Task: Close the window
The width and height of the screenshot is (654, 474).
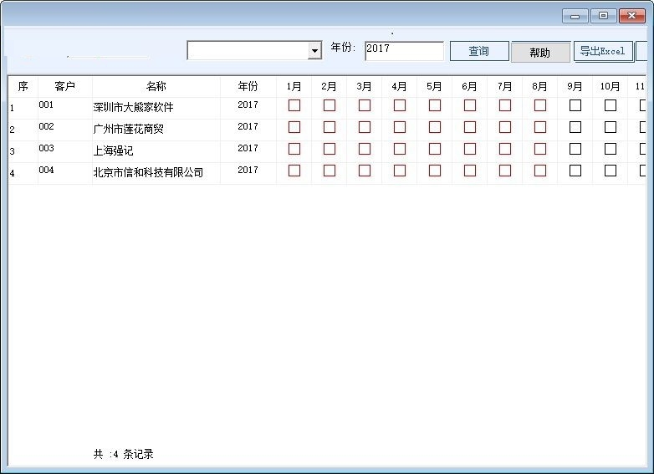Action: [x=632, y=16]
